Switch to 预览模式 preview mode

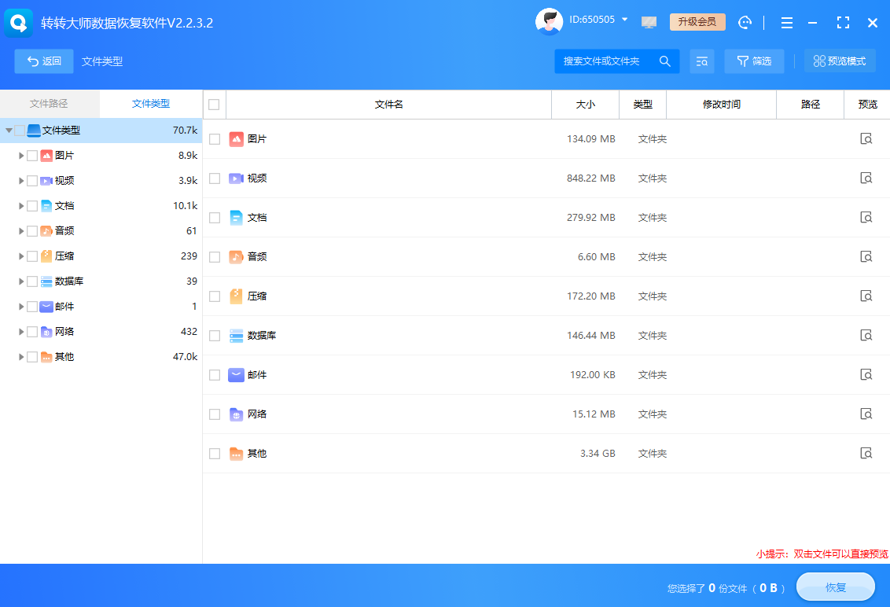pos(840,61)
